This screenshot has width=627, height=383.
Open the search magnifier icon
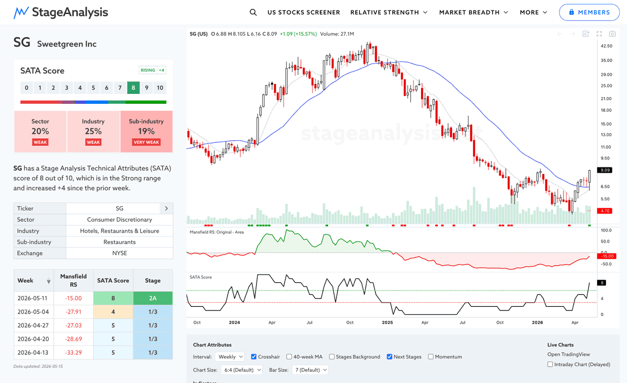point(253,12)
